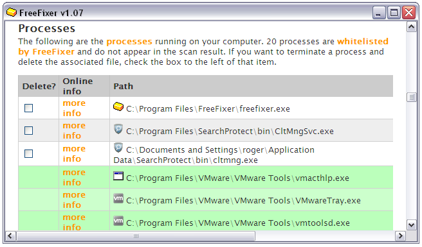Minimize the FreeFixer window
This screenshot has width=422, height=247.
(379, 12)
